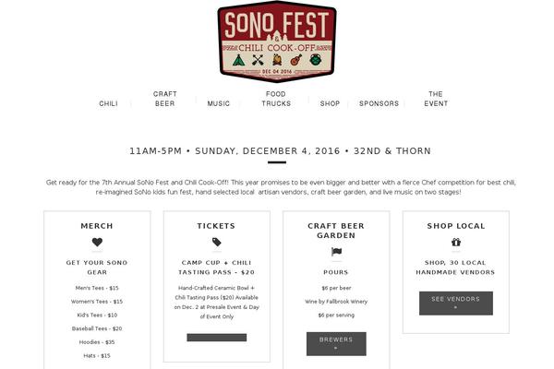Click the Brewers button
Image resolution: width=554 pixels, height=369 pixels.
tap(336, 343)
